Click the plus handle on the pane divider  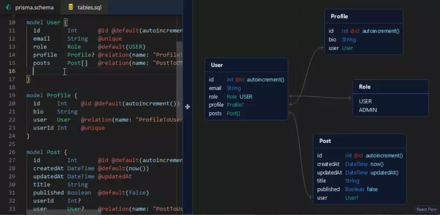(x=188, y=107)
